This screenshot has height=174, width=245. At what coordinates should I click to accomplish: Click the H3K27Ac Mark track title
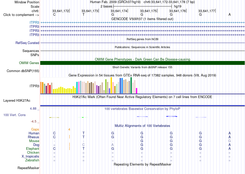click(142, 97)
